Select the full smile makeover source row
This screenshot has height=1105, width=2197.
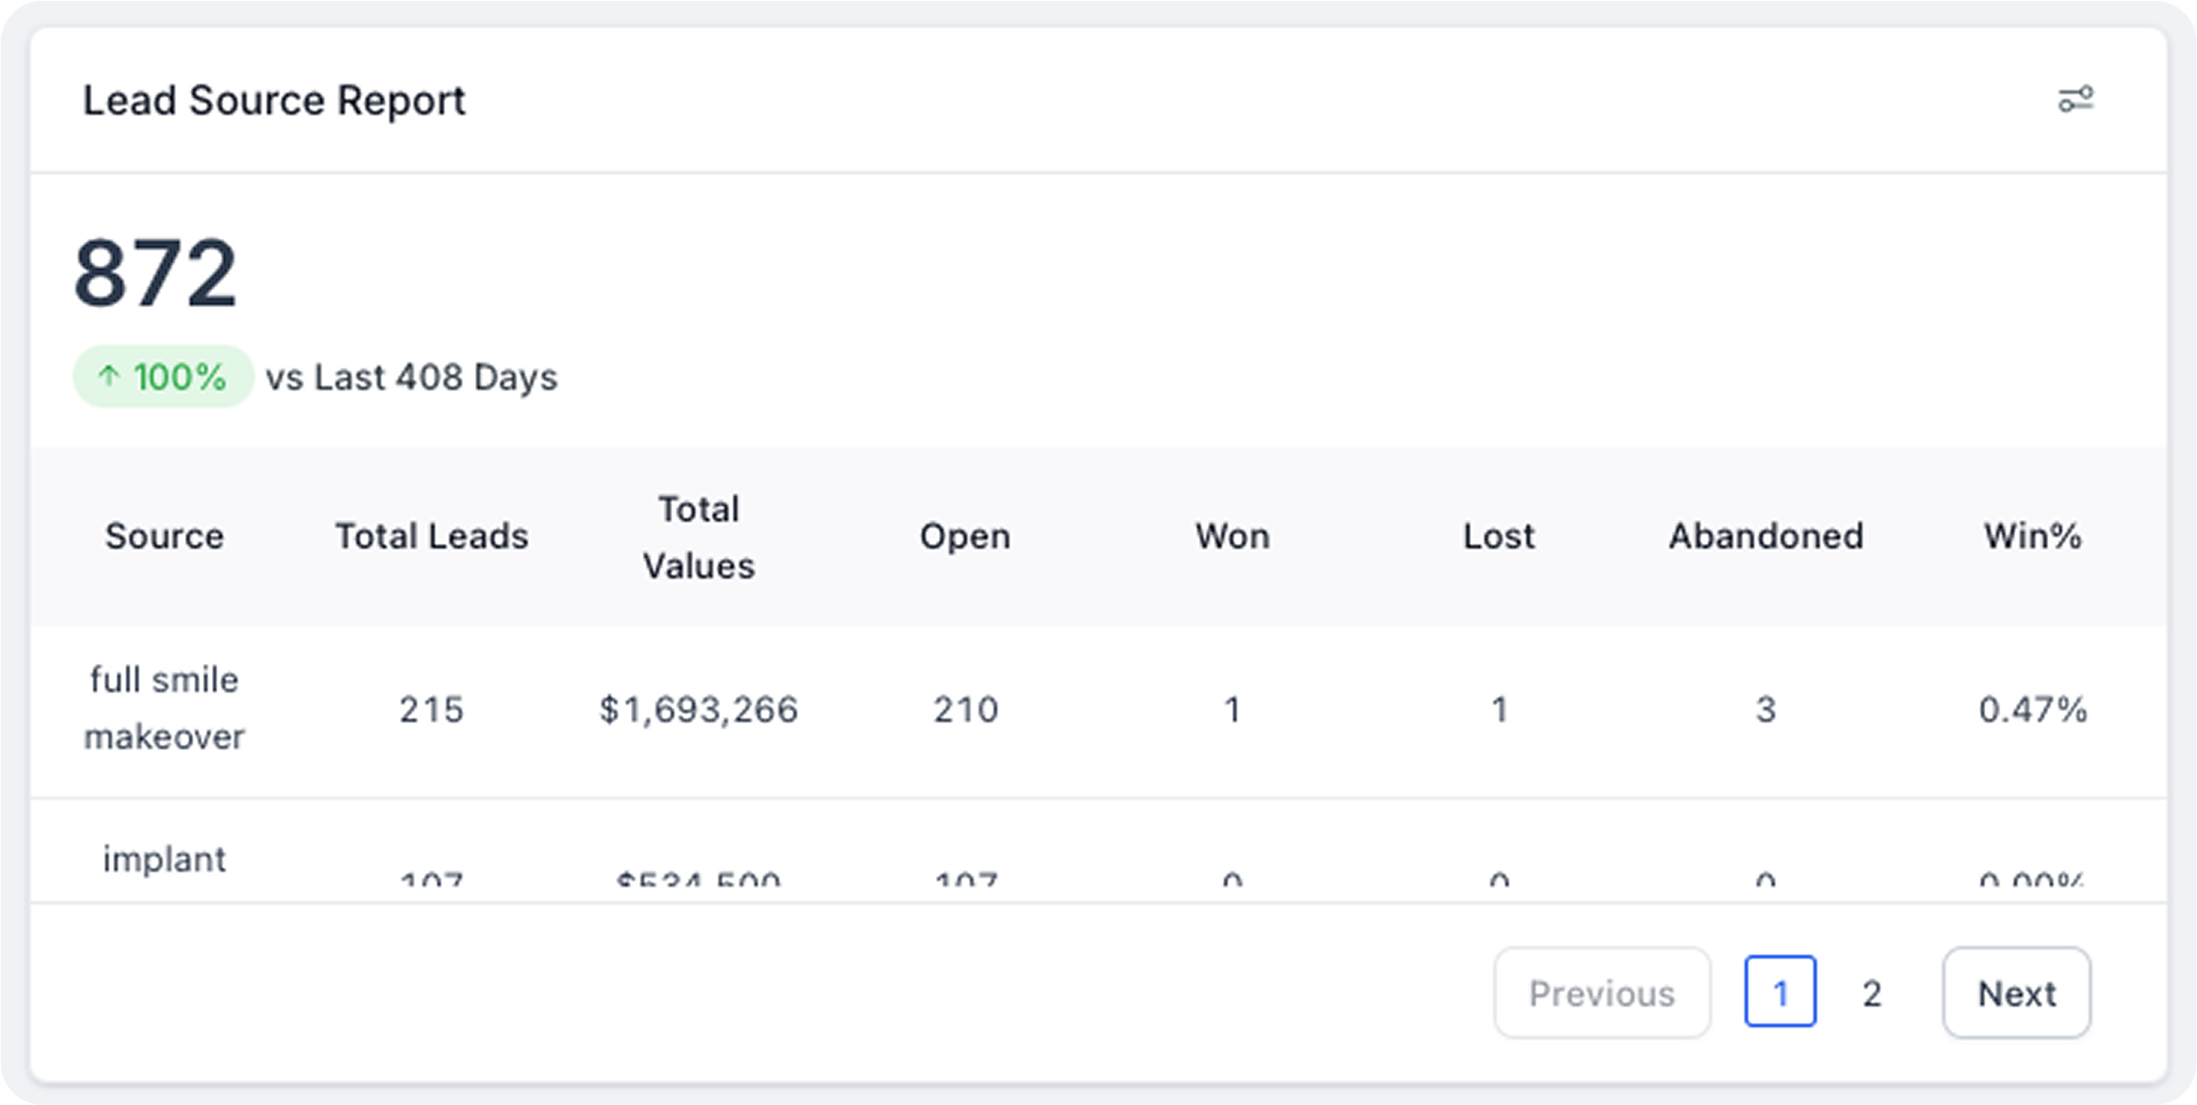click(1099, 711)
